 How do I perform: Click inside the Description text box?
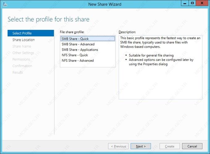161,67
